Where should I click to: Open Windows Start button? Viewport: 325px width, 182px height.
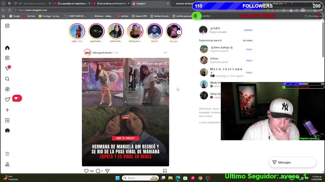117,178
